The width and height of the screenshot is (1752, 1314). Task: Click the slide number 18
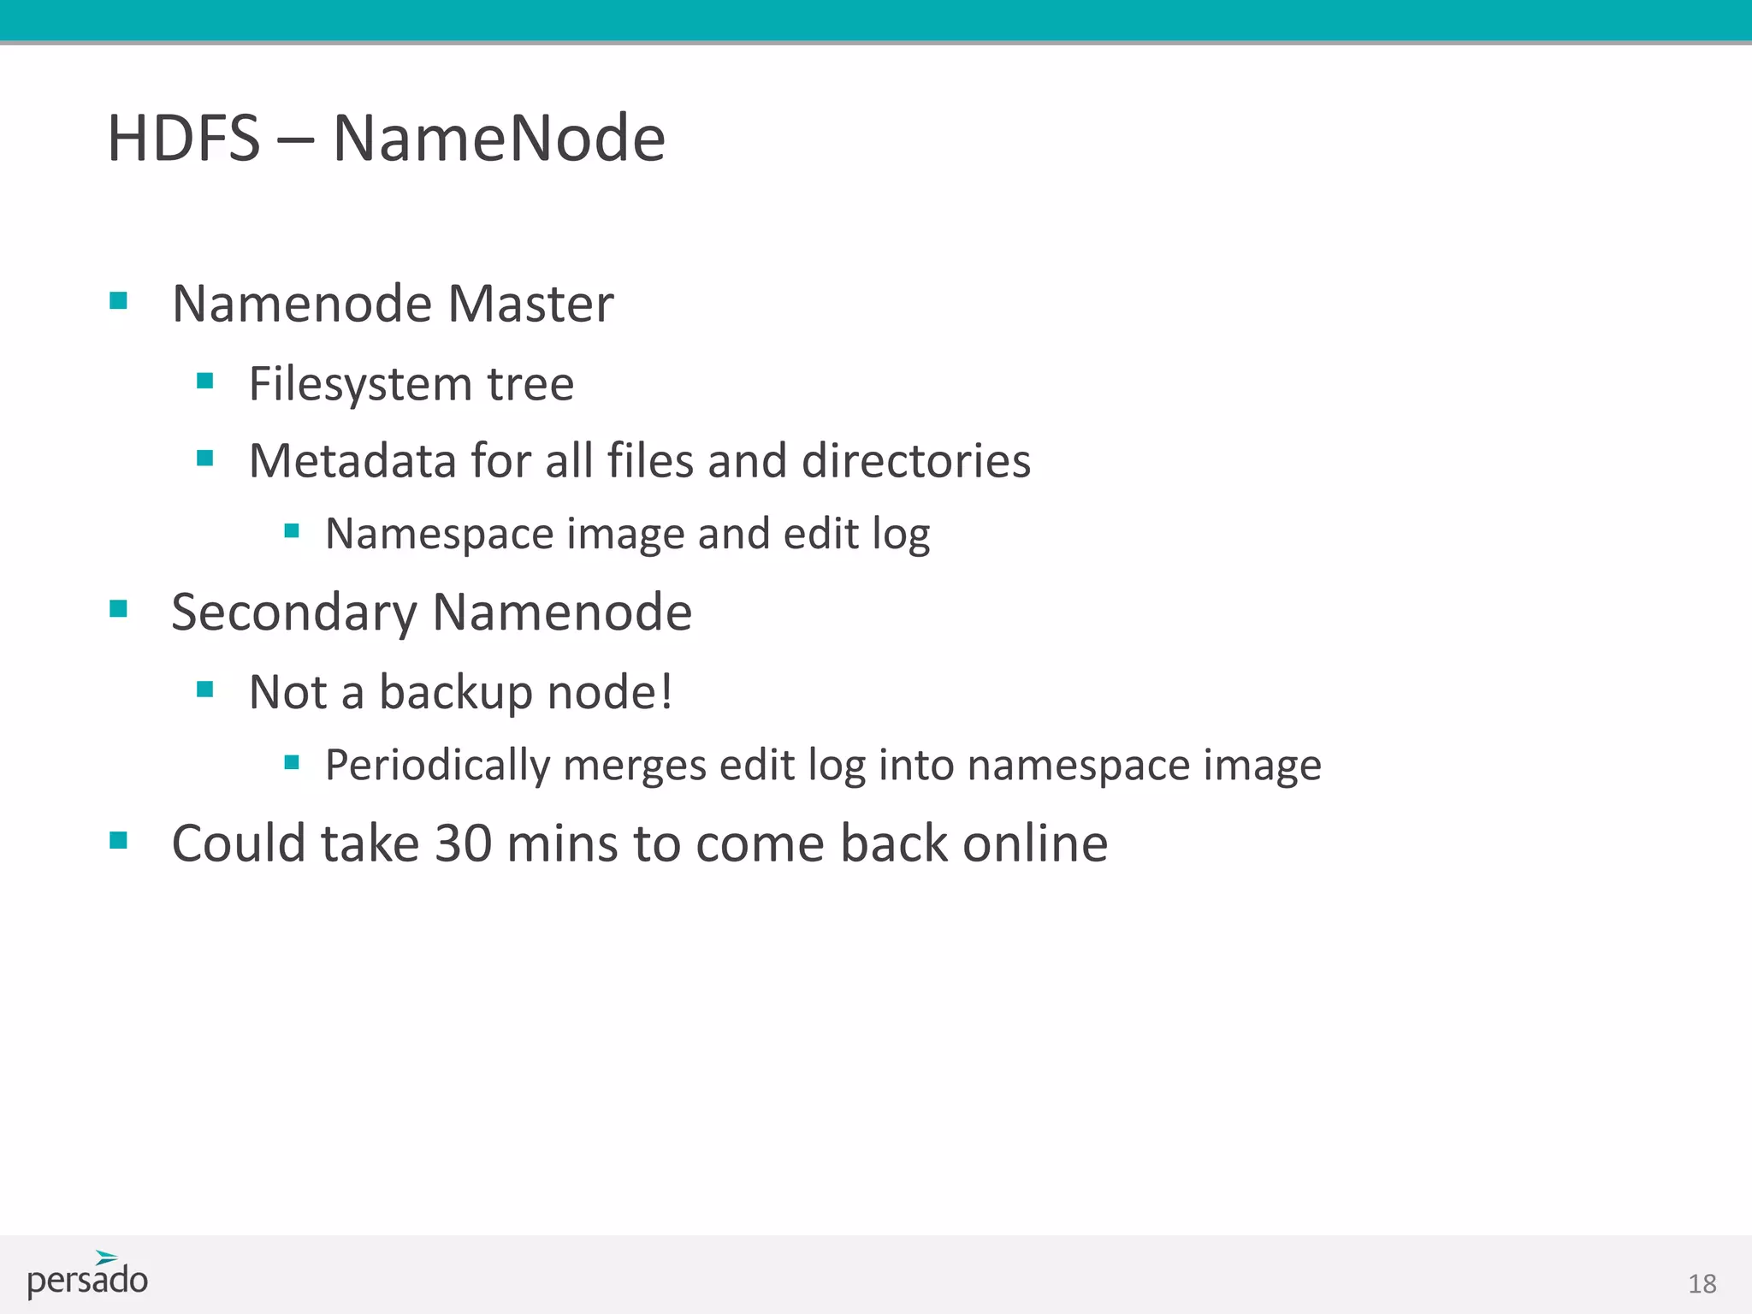click(x=1702, y=1284)
